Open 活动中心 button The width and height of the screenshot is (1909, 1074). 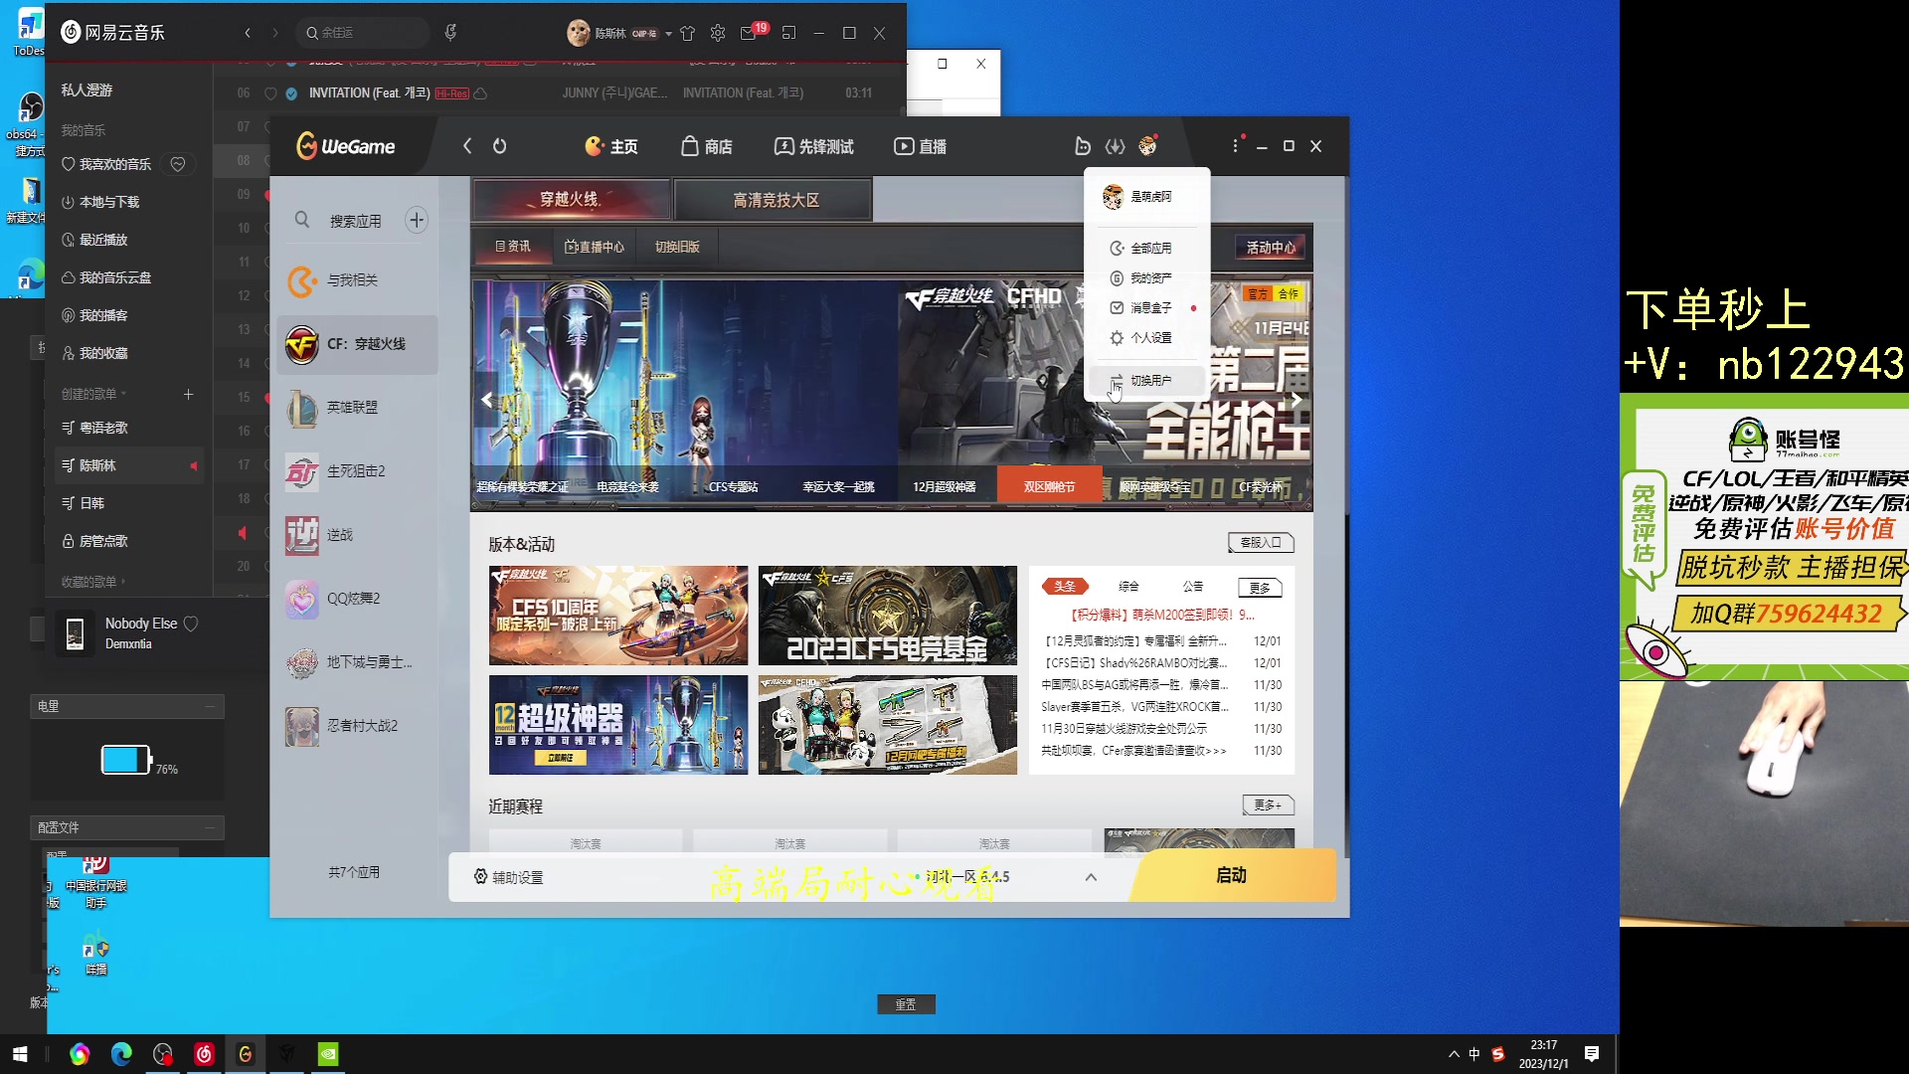coord(1271,248)
